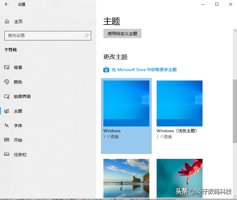The width and height of the screenshot is (237, 200).
Task: Open the Home page icon
Action: 7,21
